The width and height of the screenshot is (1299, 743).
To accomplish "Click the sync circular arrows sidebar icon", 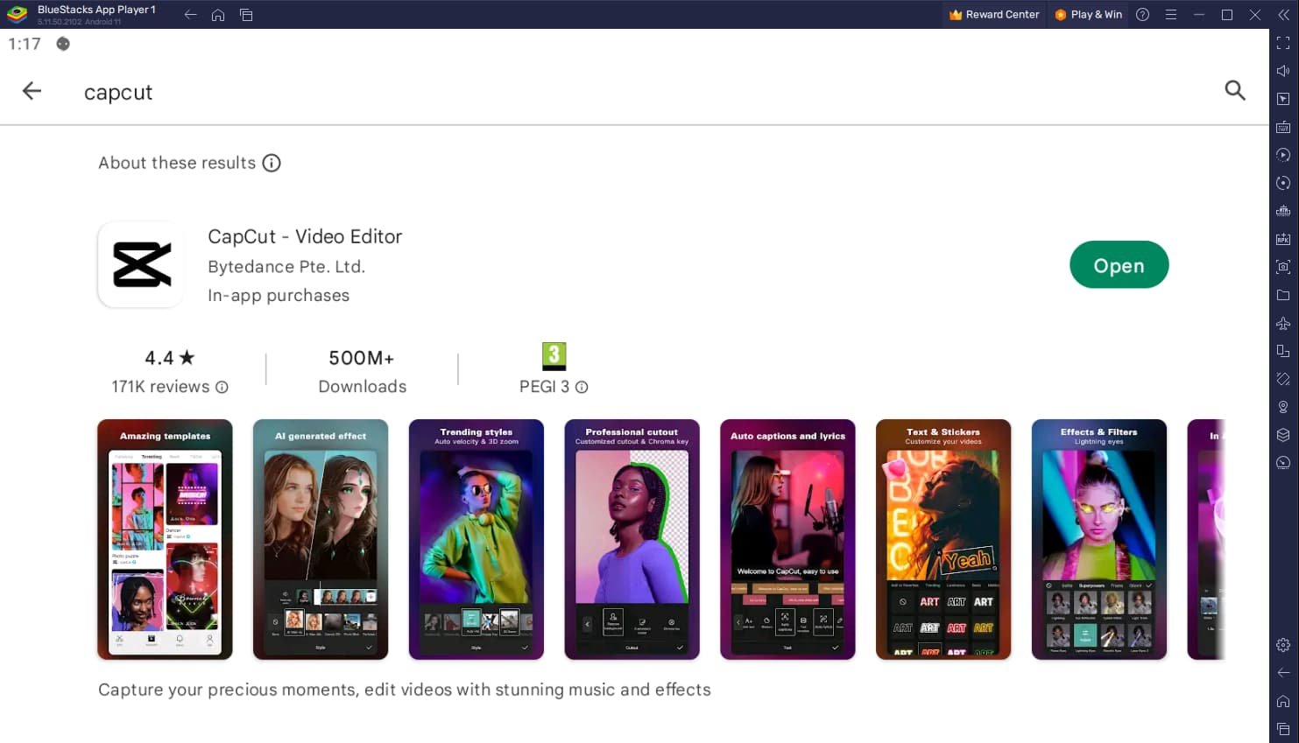I will tap(1283, 183).
